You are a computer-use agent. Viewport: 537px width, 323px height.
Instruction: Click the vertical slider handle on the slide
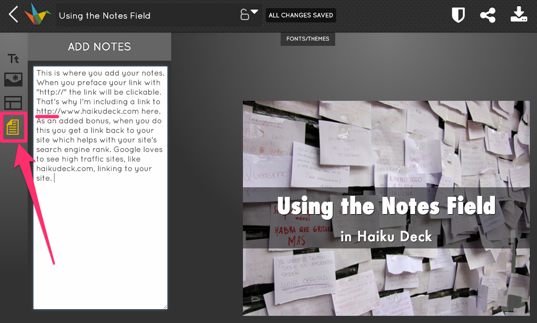pos(513,275)
